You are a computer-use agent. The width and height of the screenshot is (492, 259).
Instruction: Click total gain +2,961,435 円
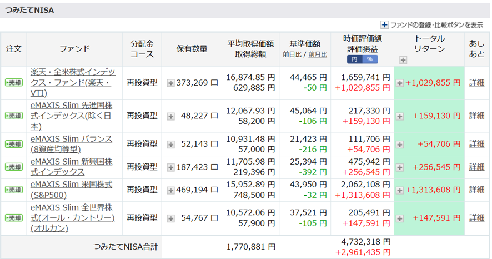363,252
